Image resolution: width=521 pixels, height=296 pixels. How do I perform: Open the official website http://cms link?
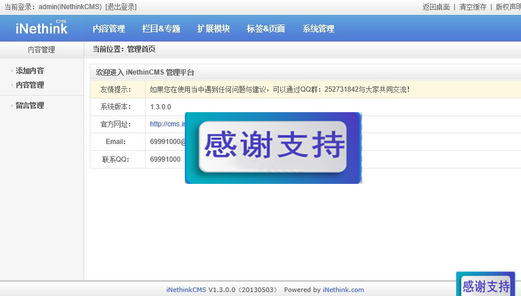(x=167, y=124)
